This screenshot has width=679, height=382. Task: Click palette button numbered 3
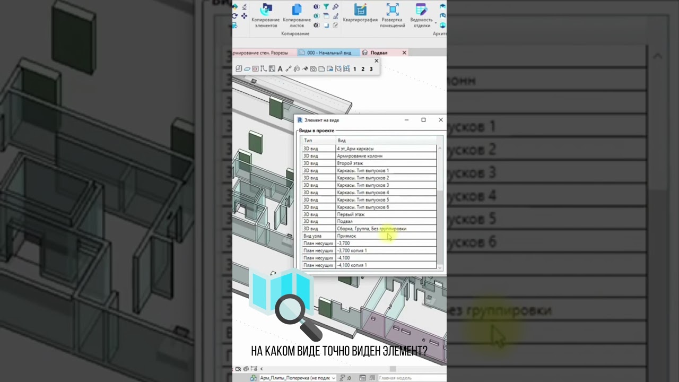click(371, 69)
